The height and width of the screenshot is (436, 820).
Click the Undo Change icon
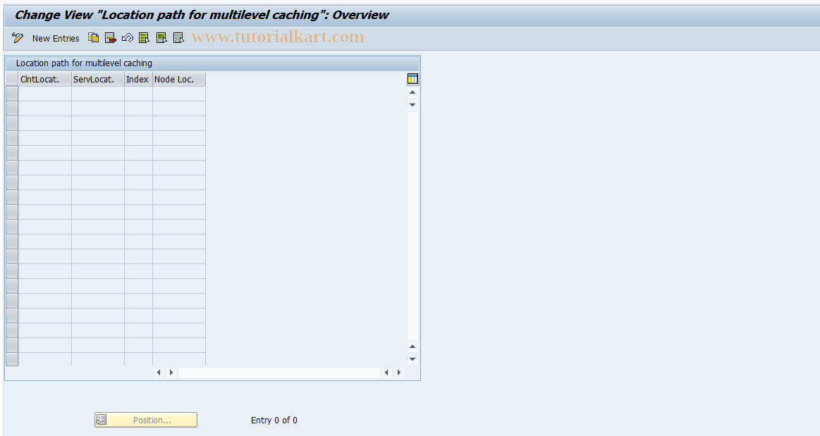pos(127,37)
